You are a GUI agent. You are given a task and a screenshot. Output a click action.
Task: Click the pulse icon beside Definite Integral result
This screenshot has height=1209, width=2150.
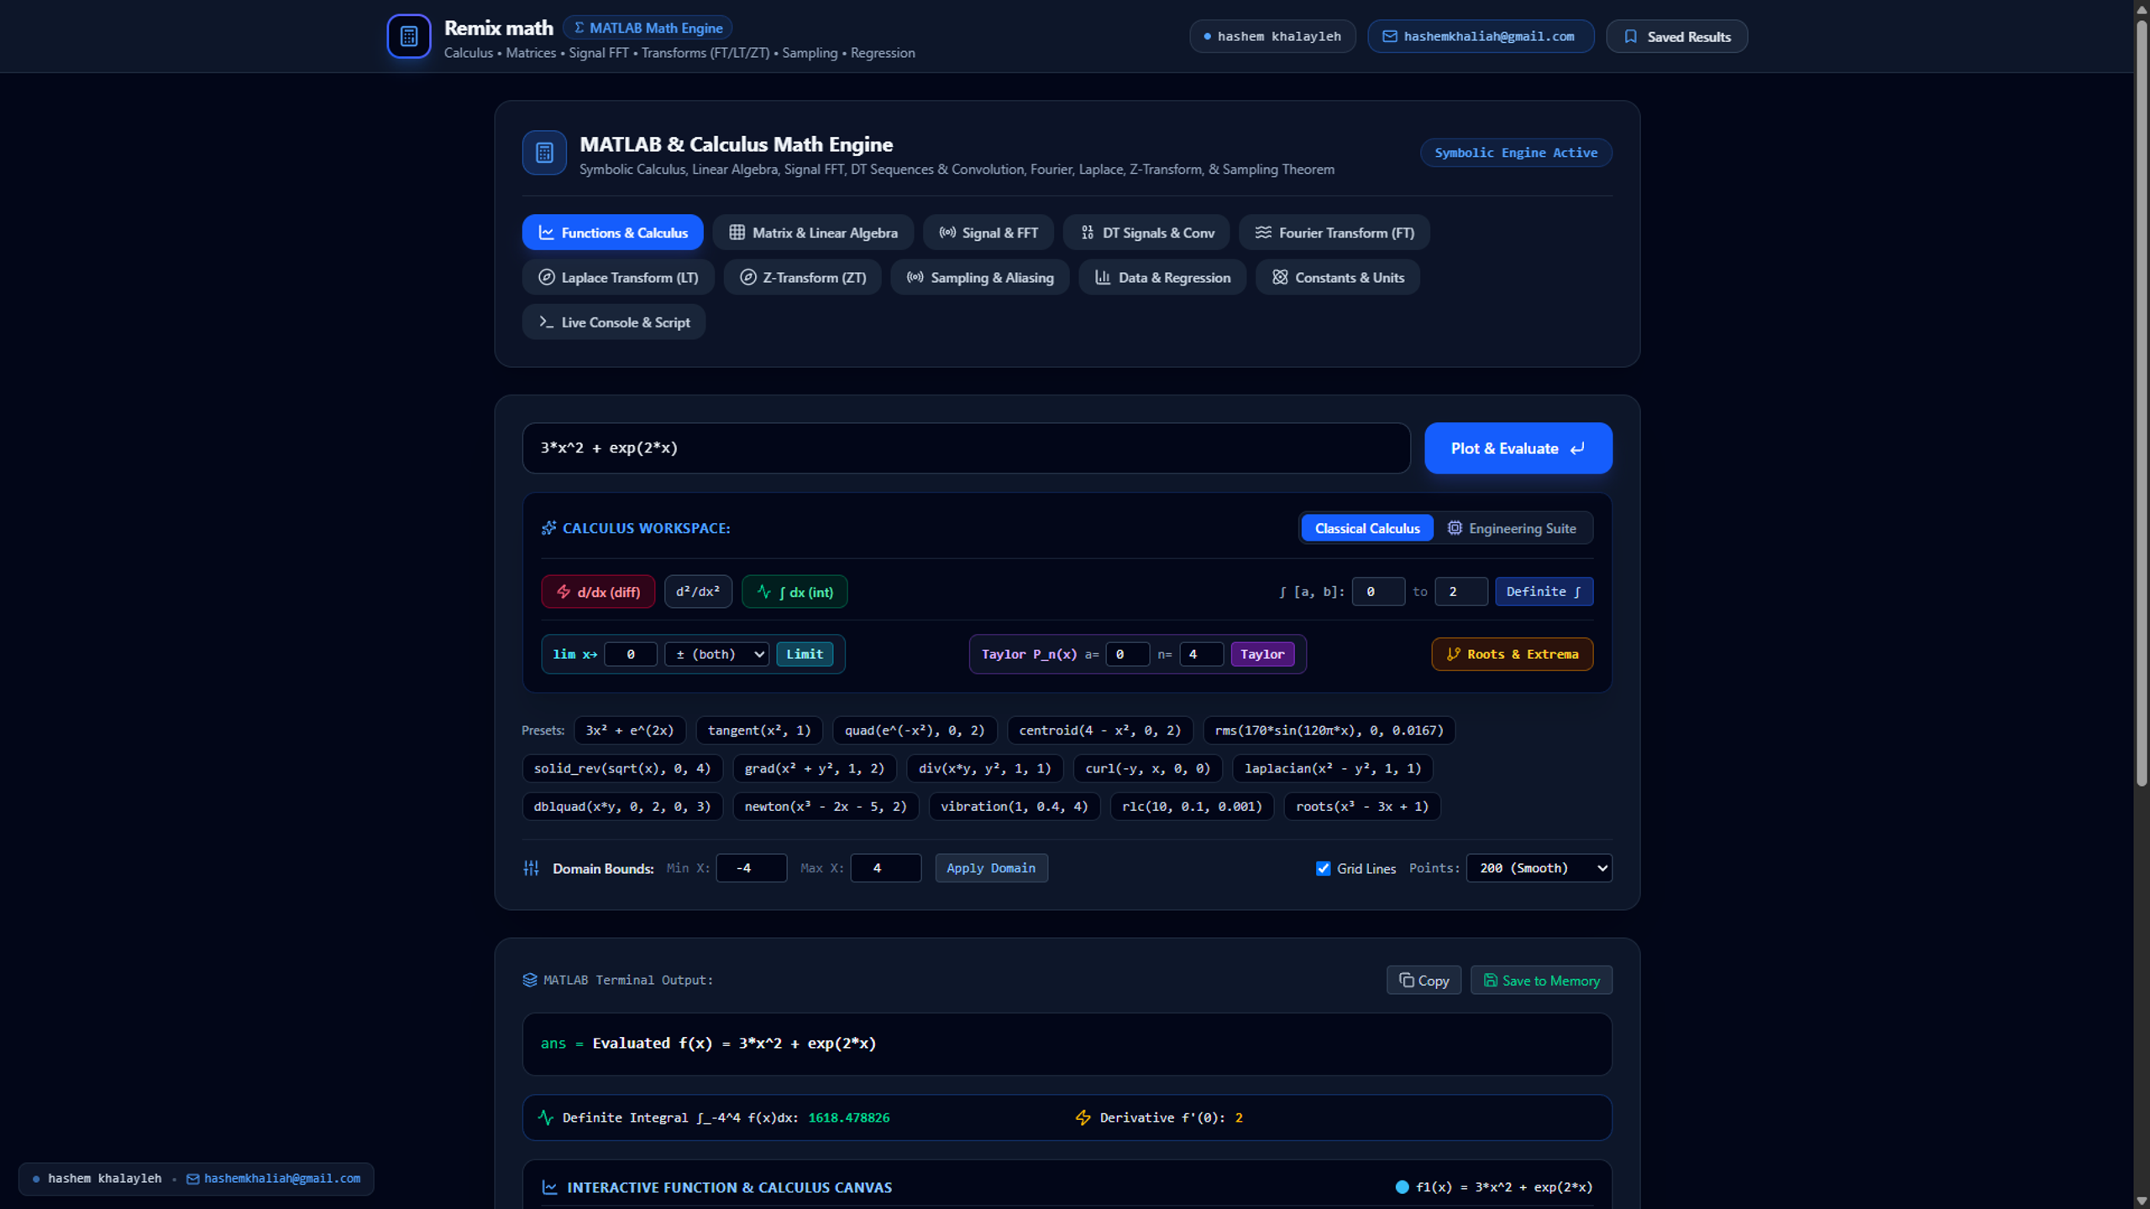pyautogui.click(x=546, y=1117)
